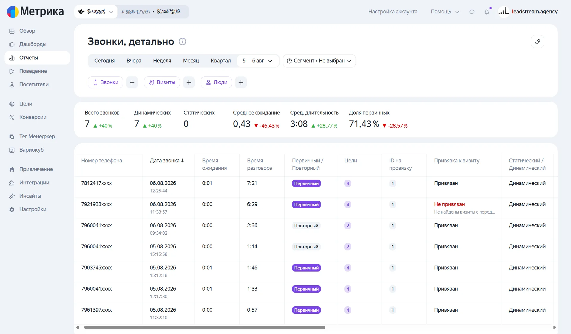Select the Квартал period tab
Viewport: 571px width, 334px height.
click(x=221, y=61)
